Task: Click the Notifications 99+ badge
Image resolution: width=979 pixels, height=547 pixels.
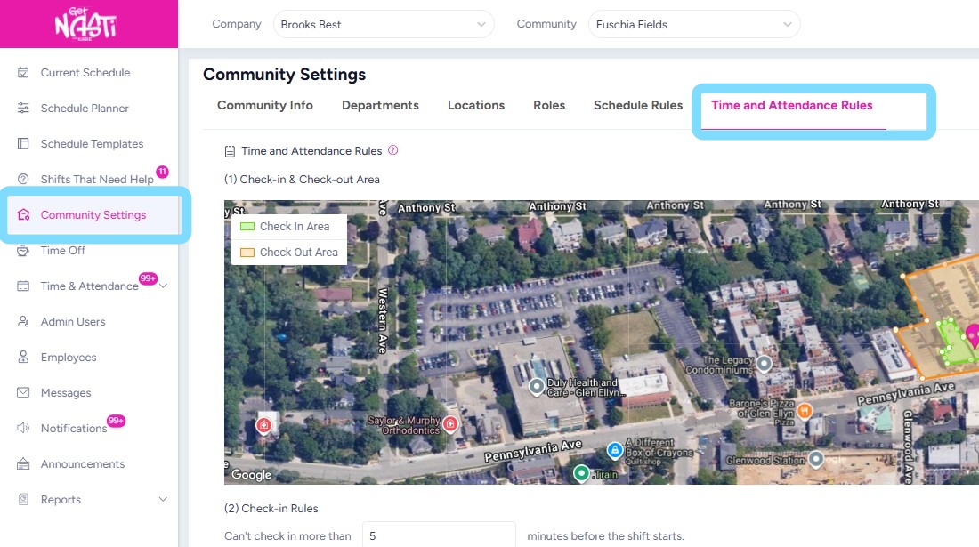Action: 116,421
